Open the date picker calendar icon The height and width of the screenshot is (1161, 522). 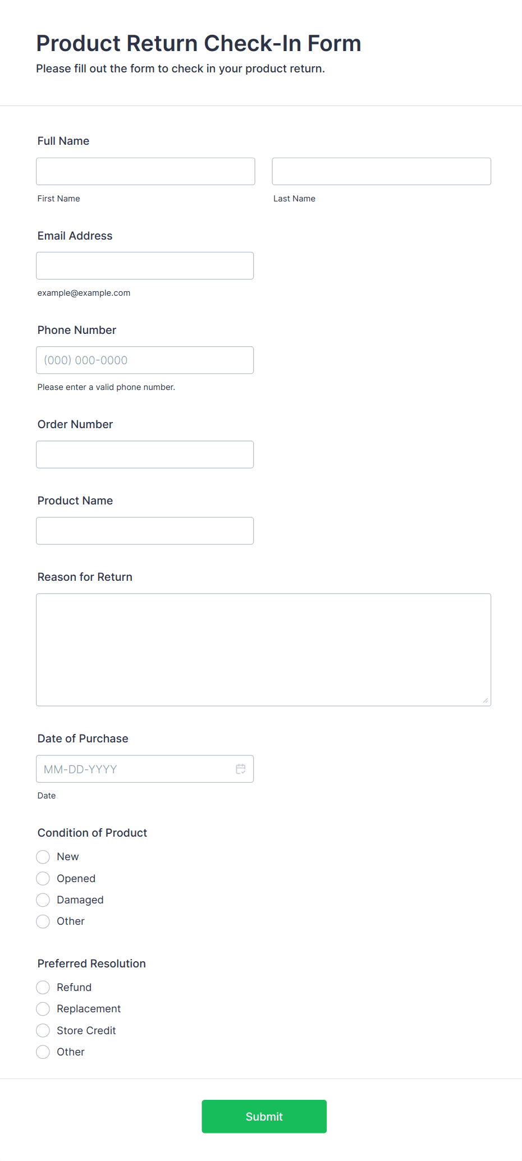241,769
